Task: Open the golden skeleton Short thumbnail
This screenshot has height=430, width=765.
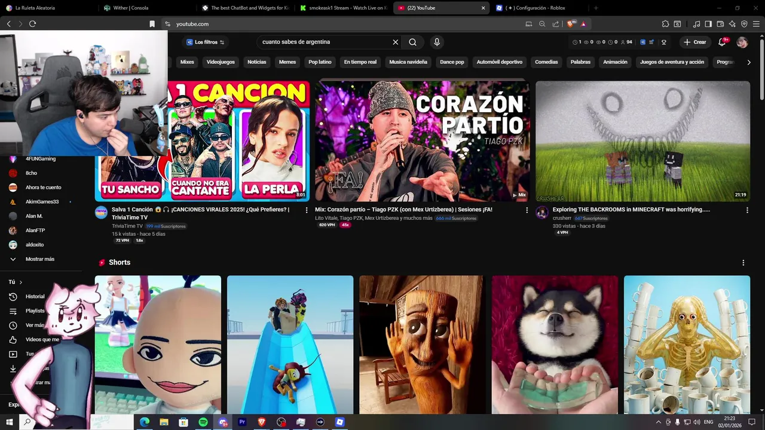Action: pos(687,345)
